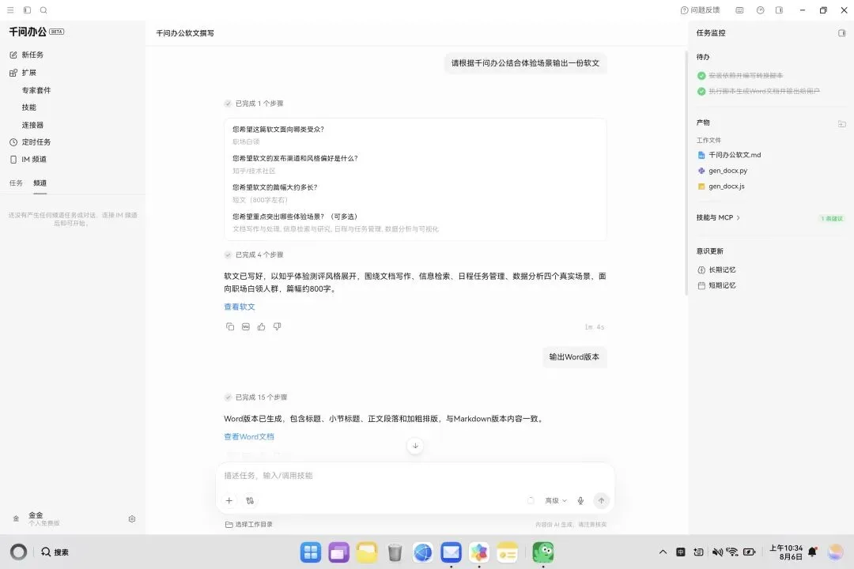Expand the 已完成 1 个步骤 summary
854x569 pixels.
(x=254, y=104)
